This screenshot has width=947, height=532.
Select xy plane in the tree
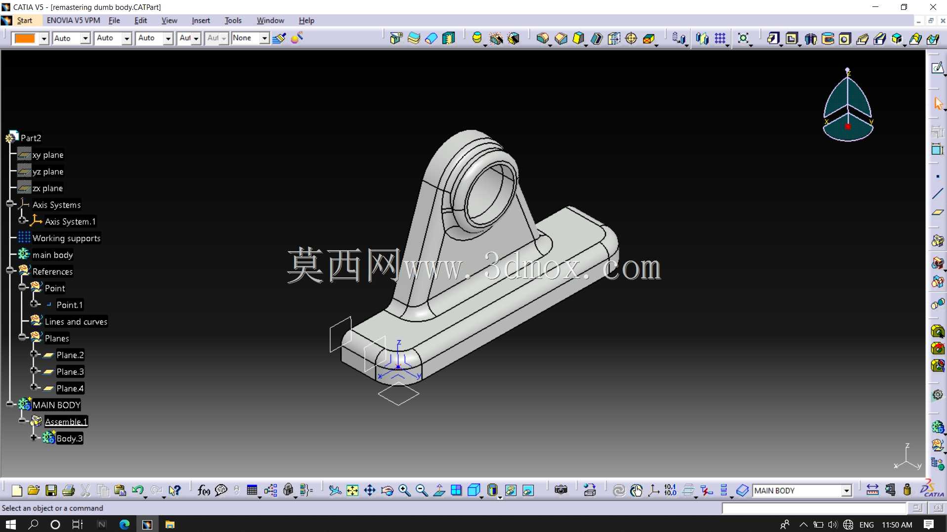tap(48, 155)
